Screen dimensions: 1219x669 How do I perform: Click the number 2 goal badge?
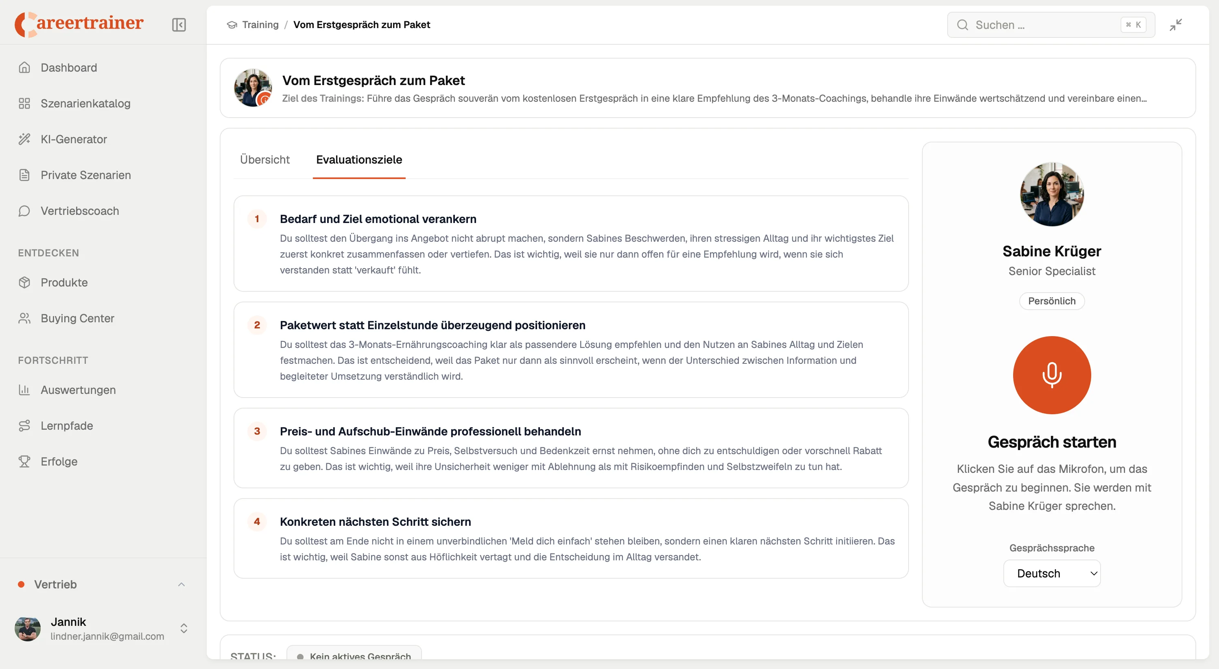tap(257, 325)
